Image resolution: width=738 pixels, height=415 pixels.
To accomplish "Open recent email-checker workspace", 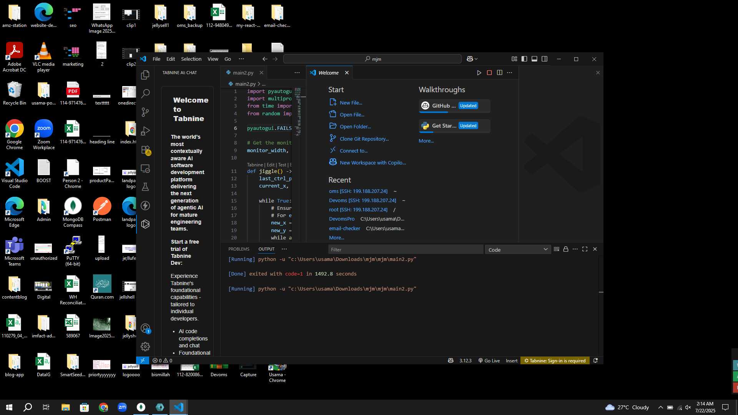I will click(344, 228).
